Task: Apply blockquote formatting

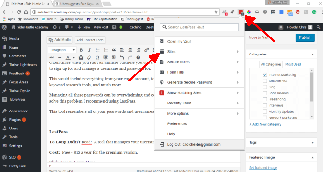Action: 114,50
